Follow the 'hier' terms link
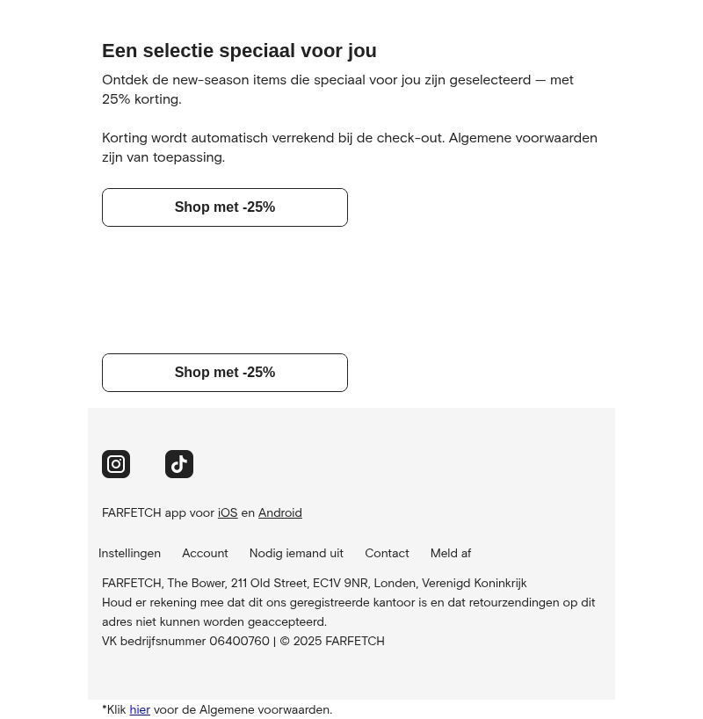The image size is (703, 719). click(x=140, y=709)
